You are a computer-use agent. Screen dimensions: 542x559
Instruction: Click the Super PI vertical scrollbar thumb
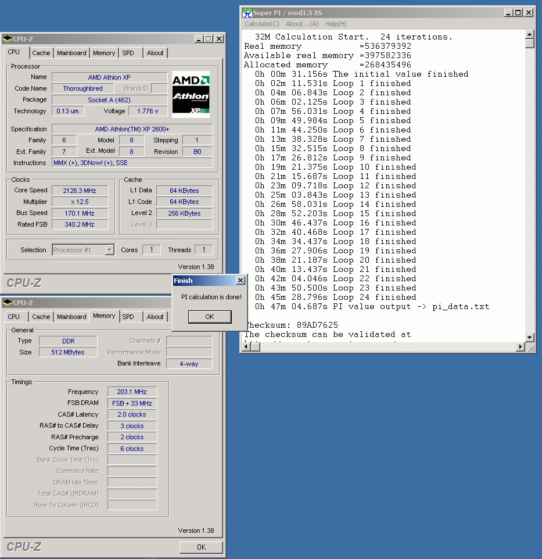tap(530, 44)
